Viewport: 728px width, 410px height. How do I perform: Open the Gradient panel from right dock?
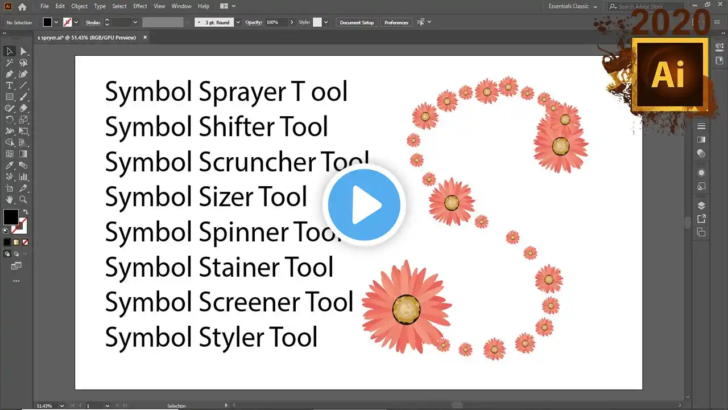pos(701,140)
